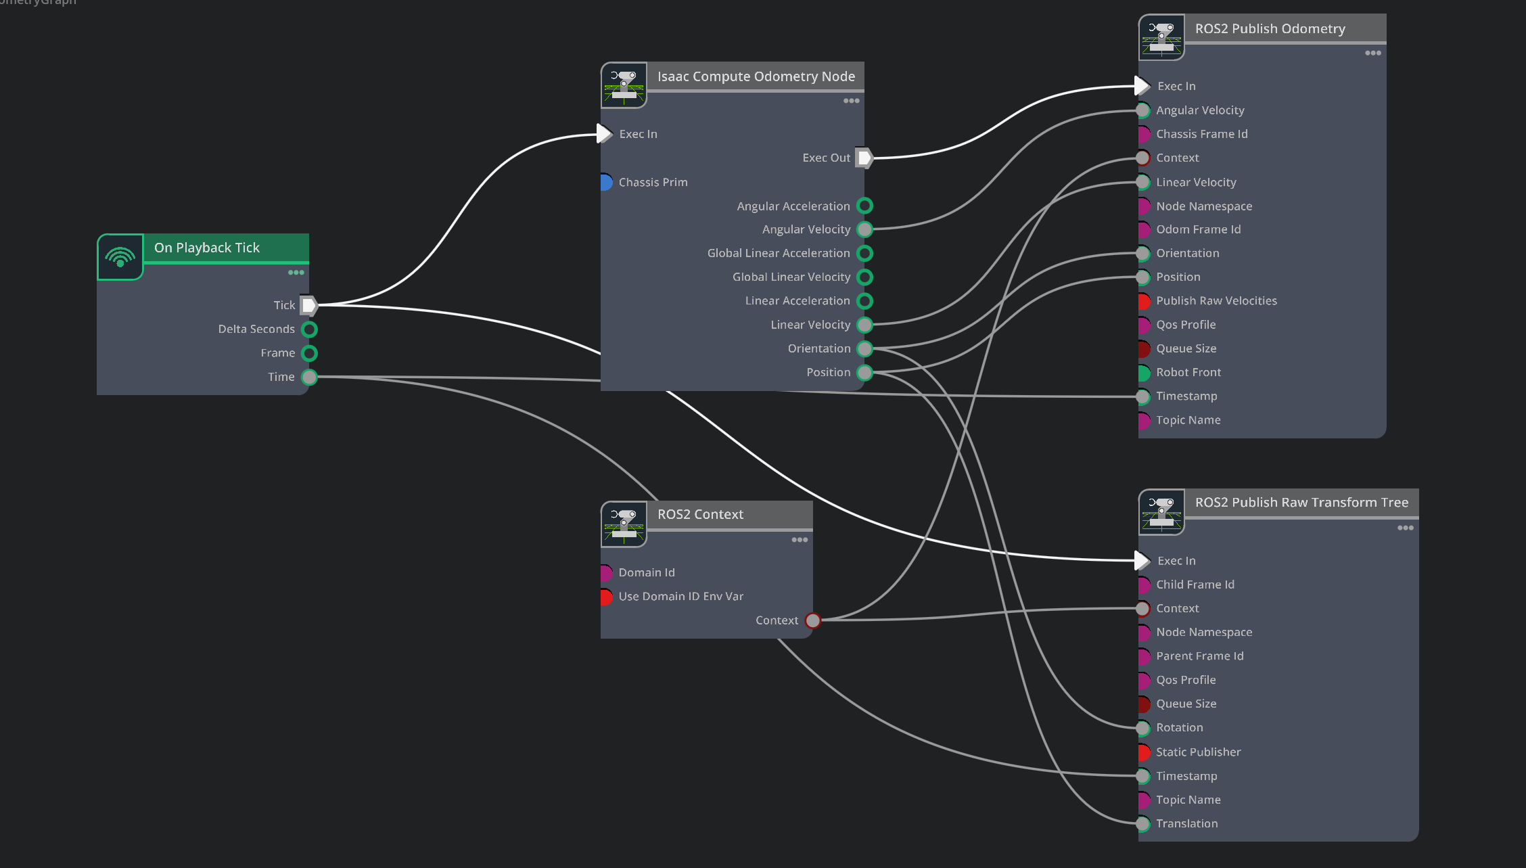Click the Child Frame Id label
This screenshot has height=868, width=1526.
pyautogui.click(x=1195, y=585)
